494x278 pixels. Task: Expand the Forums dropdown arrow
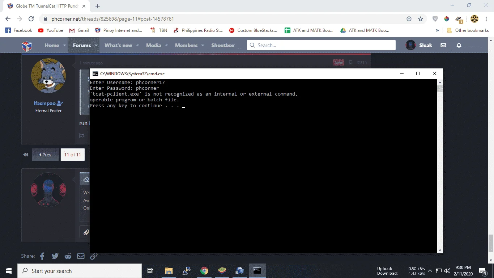tap(96, 46)
